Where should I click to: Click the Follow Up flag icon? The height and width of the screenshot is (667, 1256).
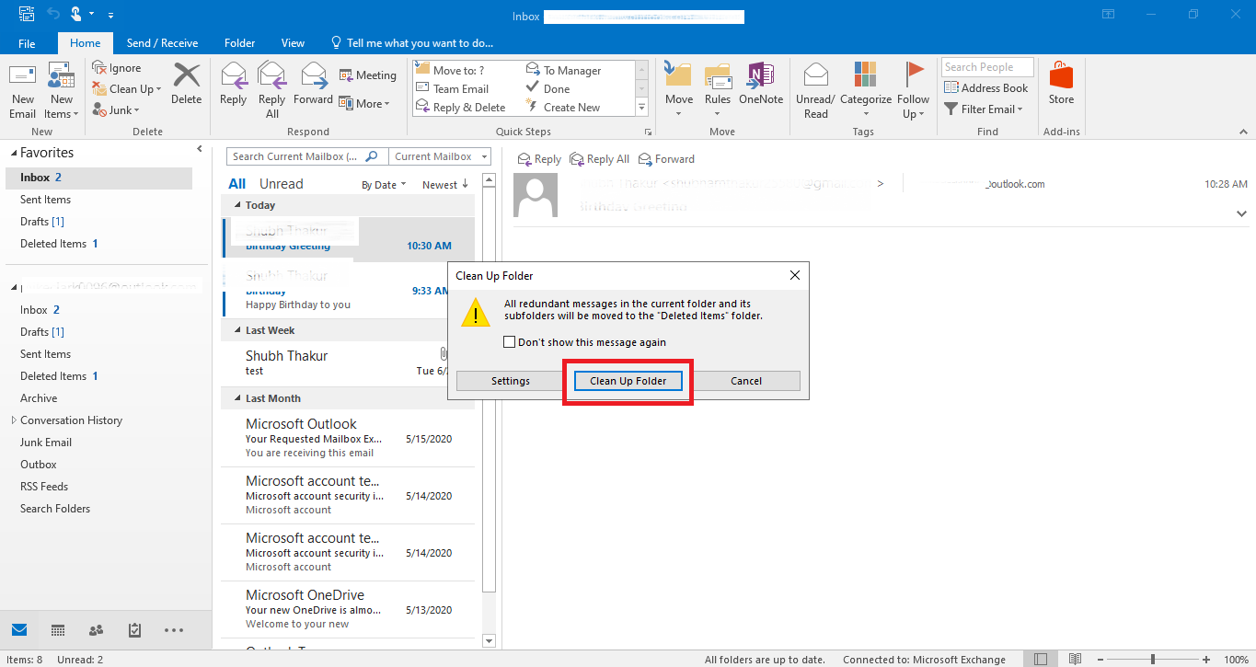tap(914, 75)
